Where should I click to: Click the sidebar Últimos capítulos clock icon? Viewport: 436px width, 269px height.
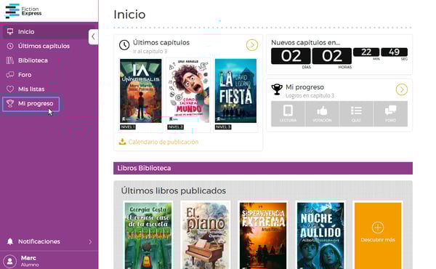pos(10,46)
